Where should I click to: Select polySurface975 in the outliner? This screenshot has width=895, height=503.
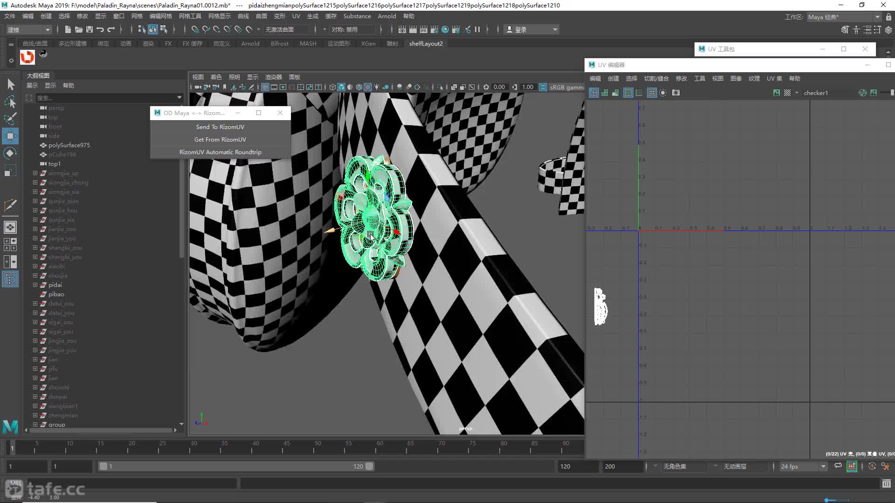pyautogui.click(x=69, y=145)
